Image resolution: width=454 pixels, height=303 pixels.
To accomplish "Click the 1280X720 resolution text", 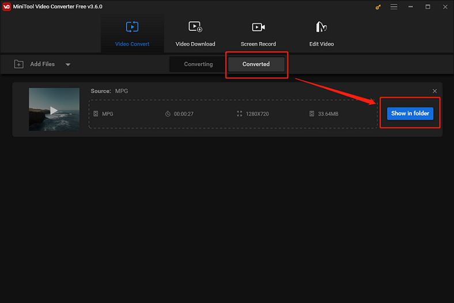I will (x=258, y=114).
